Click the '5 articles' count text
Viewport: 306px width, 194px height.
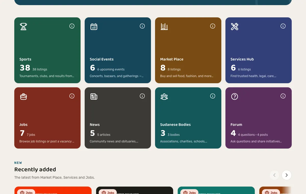tap(104, 135)
